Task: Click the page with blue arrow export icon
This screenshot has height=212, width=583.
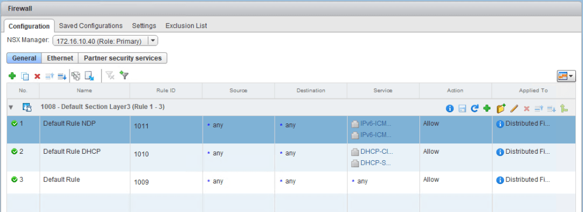Action: pos(89,76)
